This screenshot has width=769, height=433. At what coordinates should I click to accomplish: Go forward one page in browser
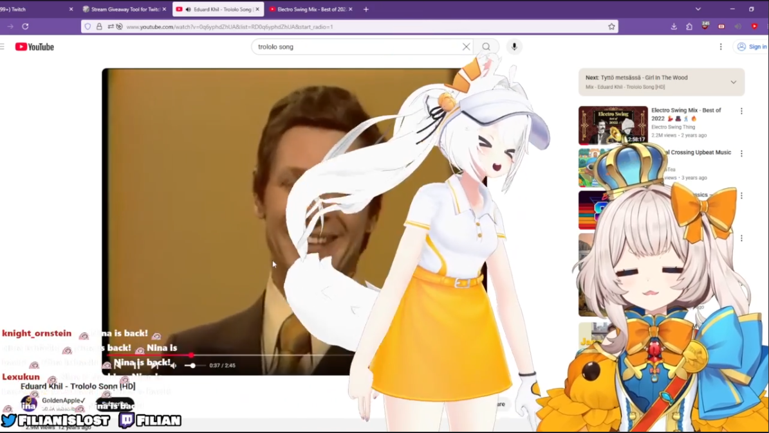10,26
